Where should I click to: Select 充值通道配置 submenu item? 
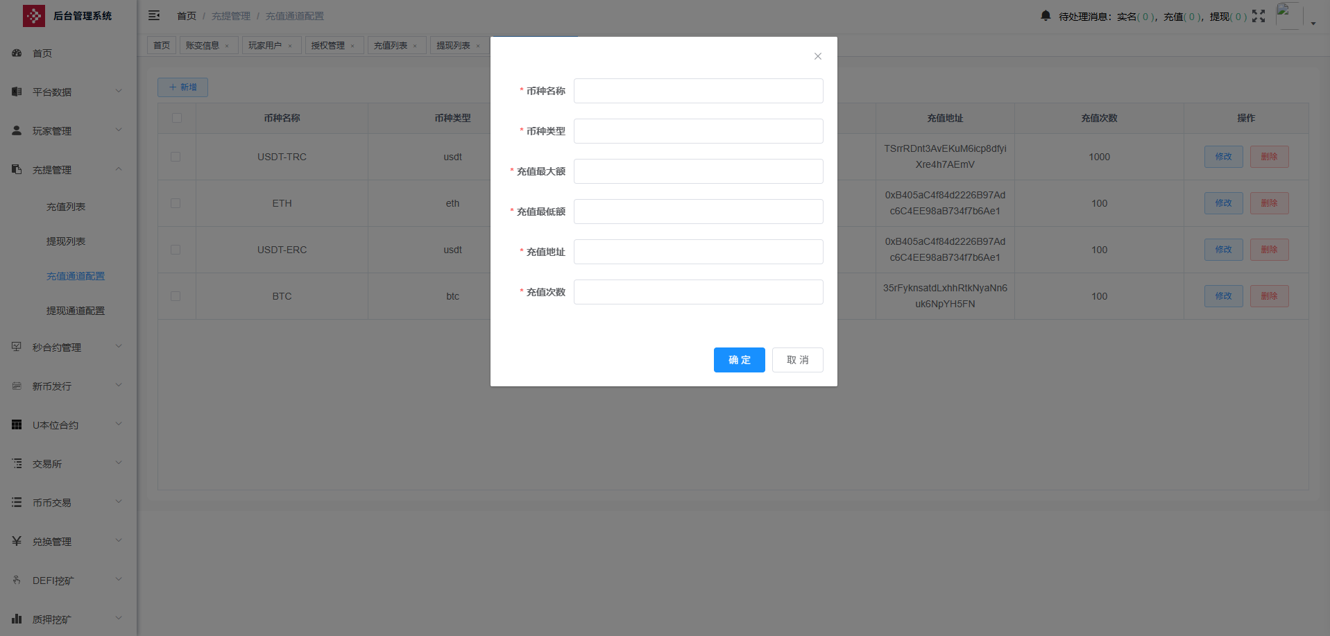[76, 276]
